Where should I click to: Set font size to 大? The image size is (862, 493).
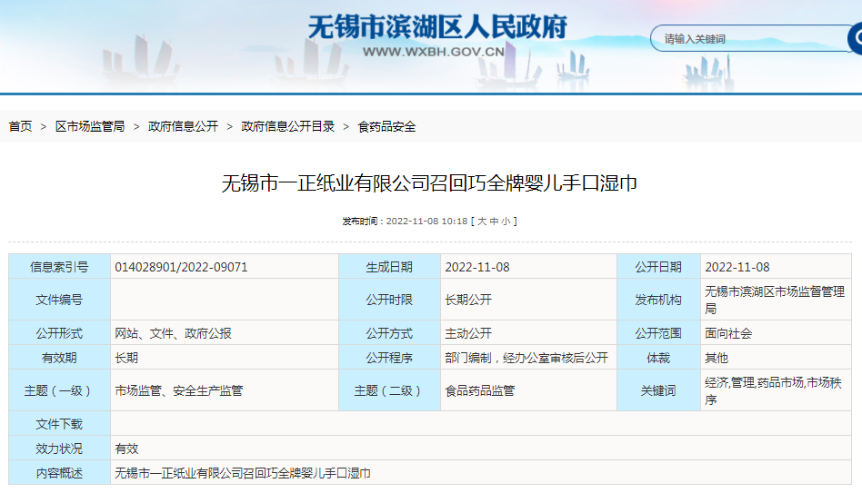482,222
